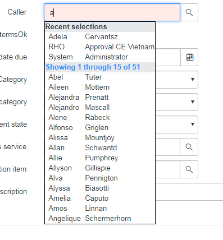Select Abel Tuter in the list
The width and height of the screenshot is (223, 240).
(100, 77)
